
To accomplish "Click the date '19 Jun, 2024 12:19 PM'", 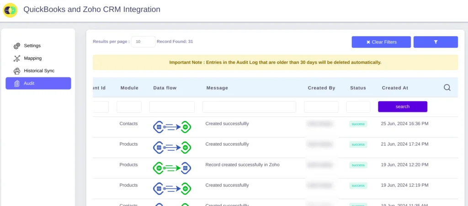I will click(x=405, y=185).
